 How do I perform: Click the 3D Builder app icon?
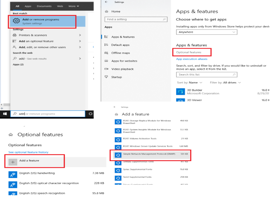pyautogui.click(x=180, y=91)
